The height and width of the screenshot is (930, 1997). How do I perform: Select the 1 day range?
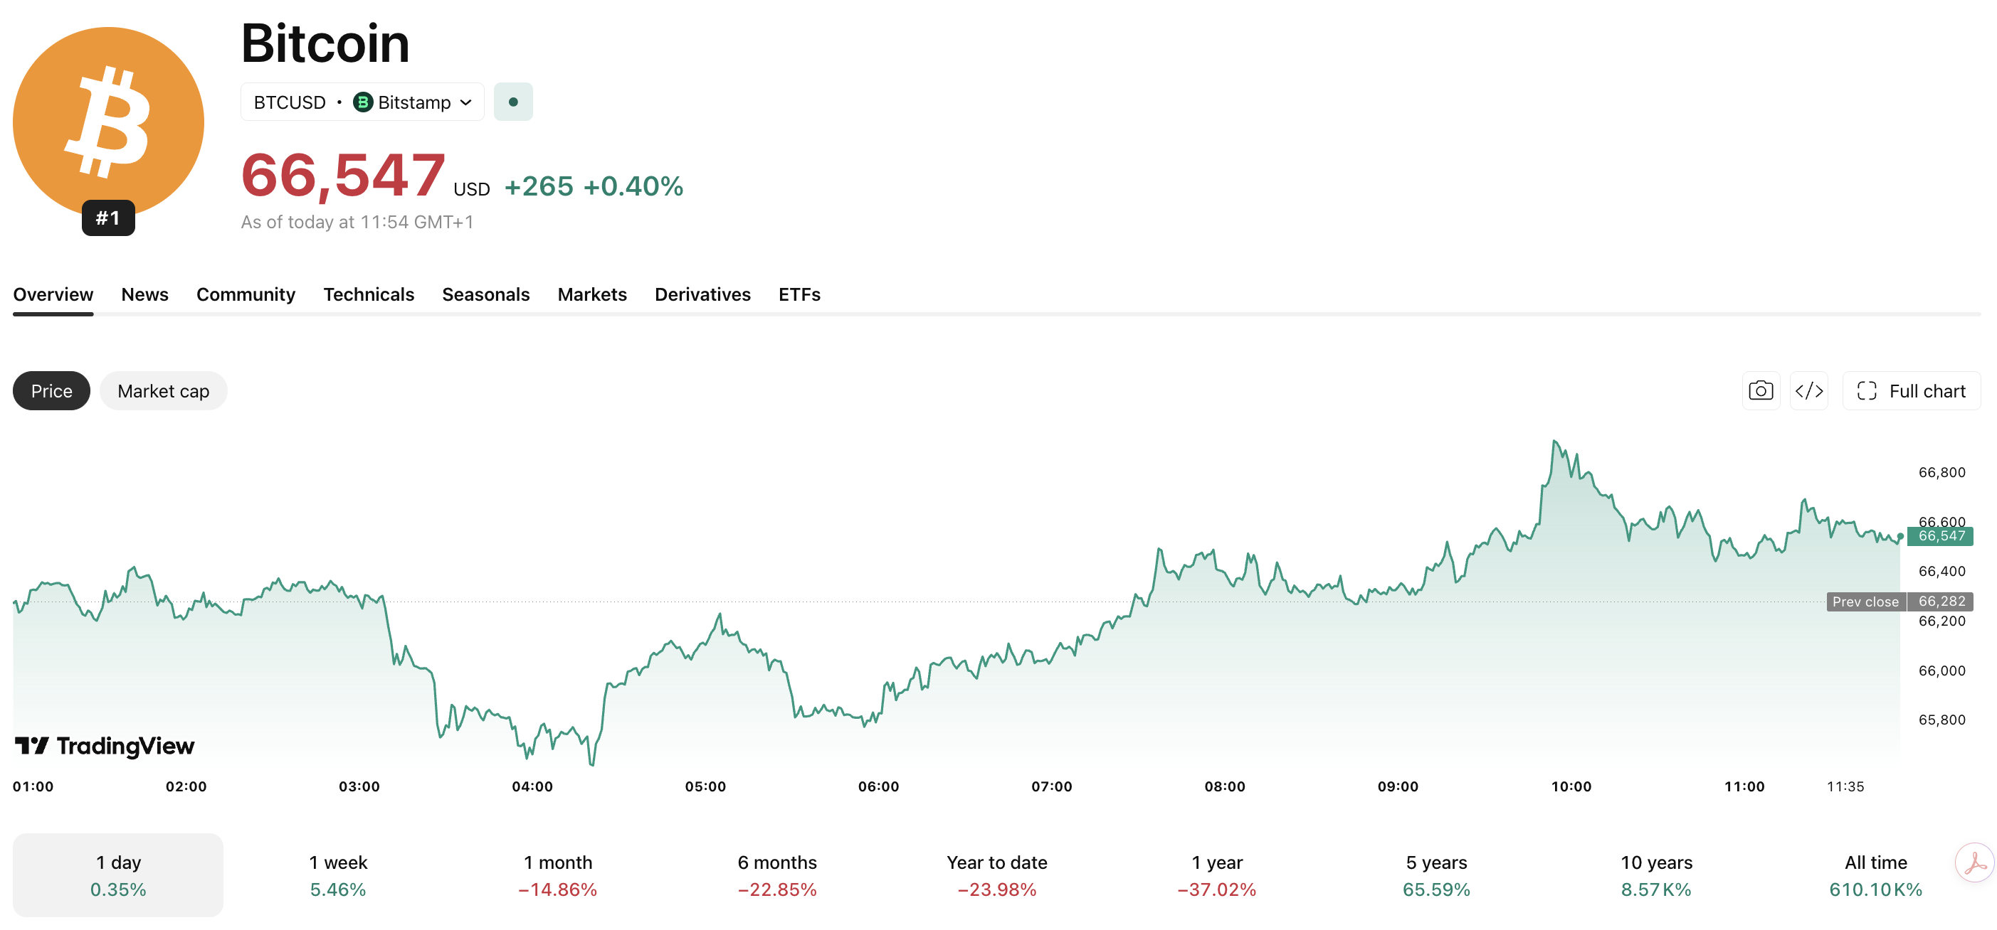118,875
